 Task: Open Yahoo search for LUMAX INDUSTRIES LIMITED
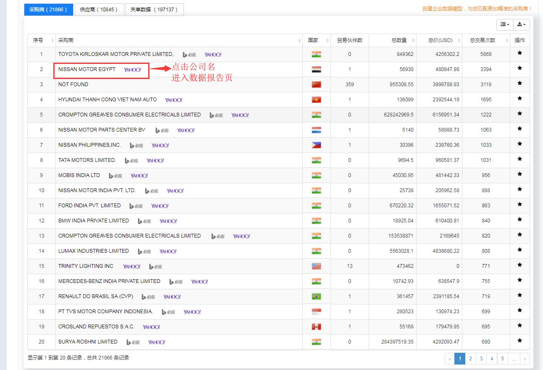[x=168, y=251]
